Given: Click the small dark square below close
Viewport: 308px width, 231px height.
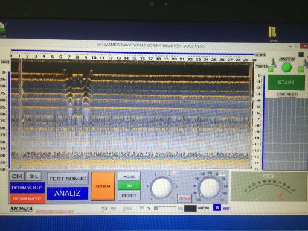Looking at the screenshot, I should point(301,54).
